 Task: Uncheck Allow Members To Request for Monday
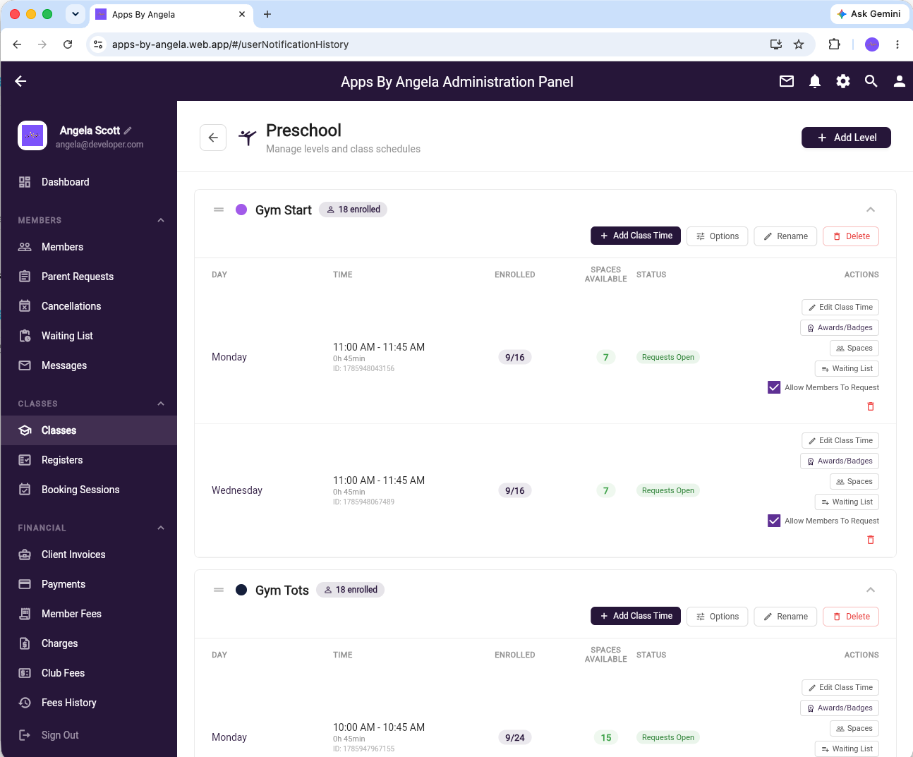(x=774, y=387)
